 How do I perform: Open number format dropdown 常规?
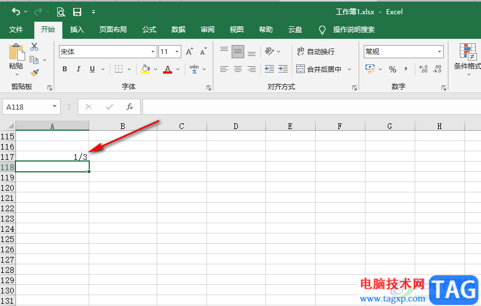[x=440, y=52]
